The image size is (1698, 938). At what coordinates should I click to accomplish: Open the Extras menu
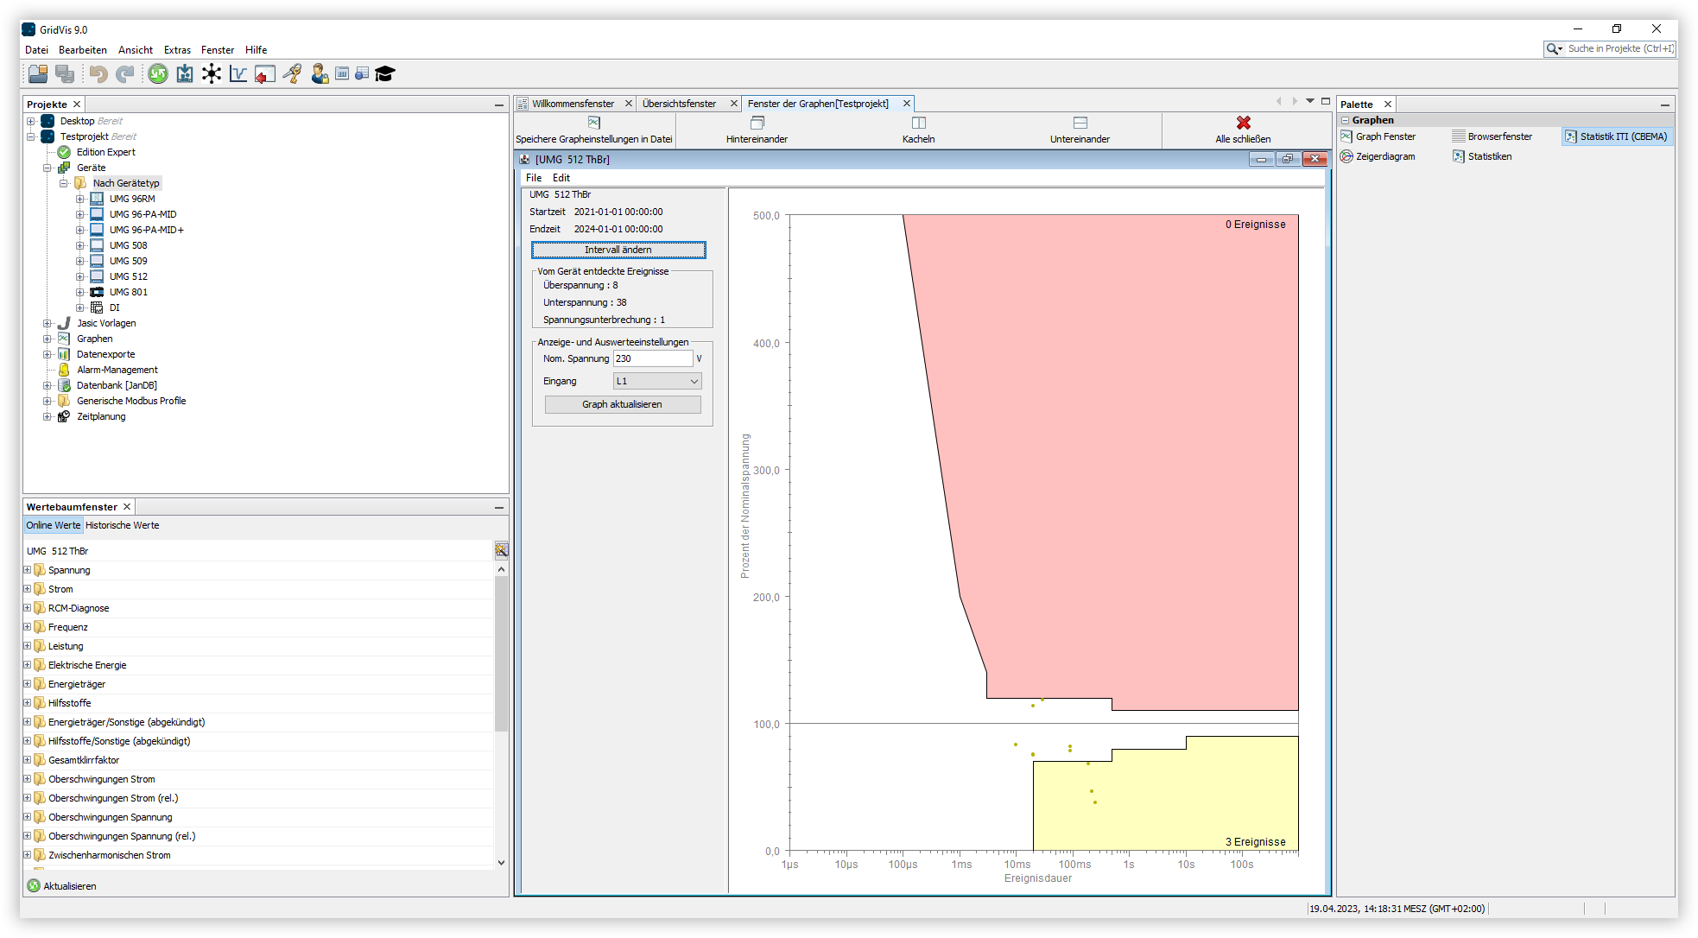point(177,50)
